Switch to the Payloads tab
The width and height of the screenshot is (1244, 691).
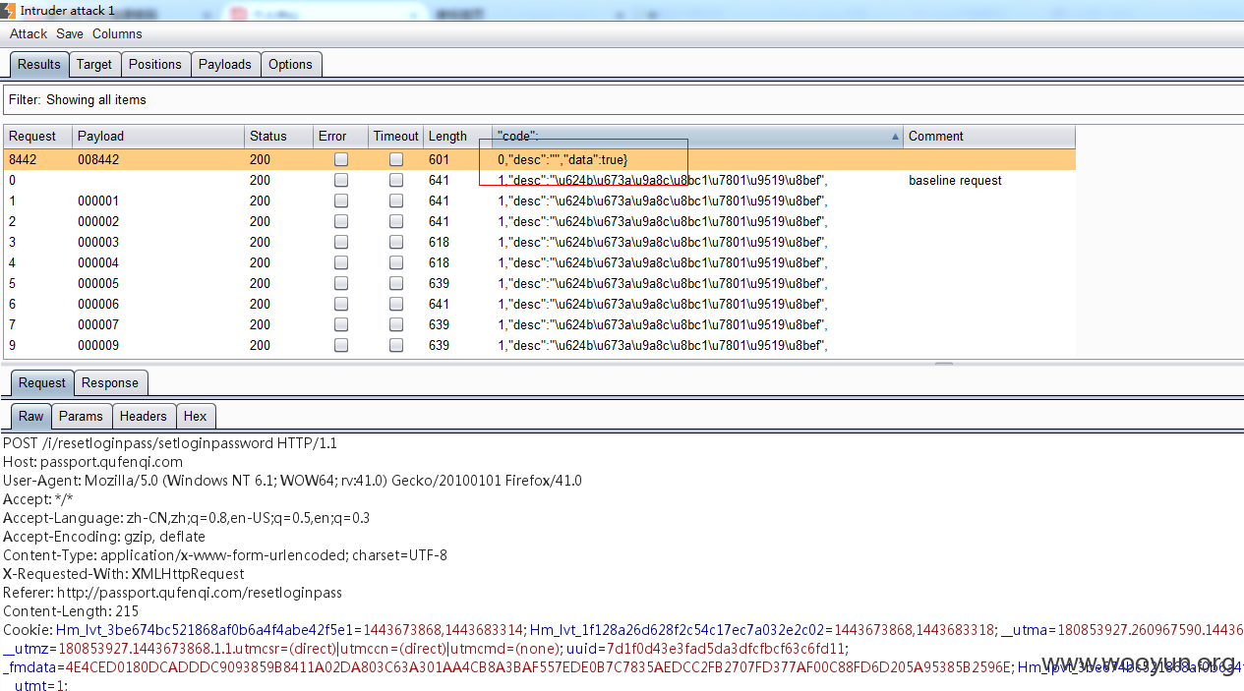pyautogui.click(x=225, y=64)
